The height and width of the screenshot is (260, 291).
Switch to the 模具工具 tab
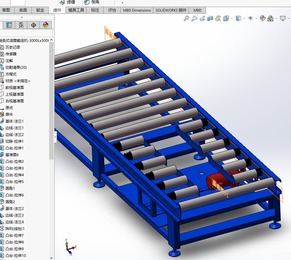[76, 10]
